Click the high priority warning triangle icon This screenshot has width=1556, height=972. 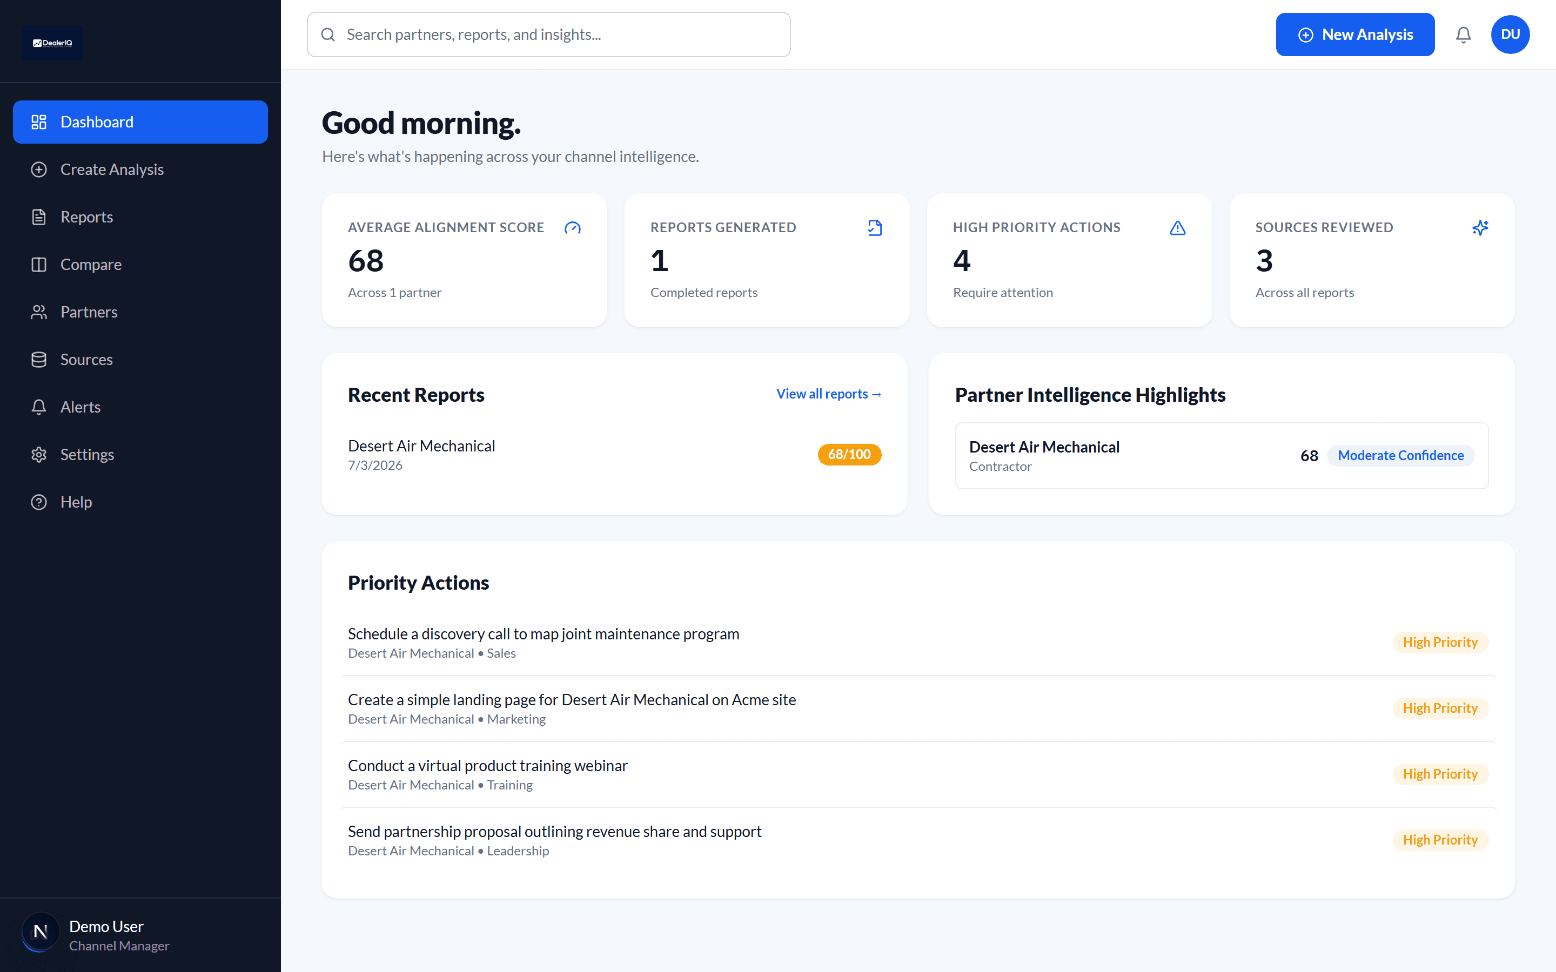click(x=1177, y=228)
